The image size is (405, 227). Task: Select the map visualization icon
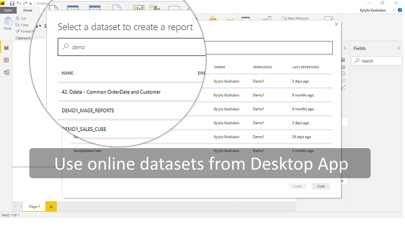click(x=343, y=73)
